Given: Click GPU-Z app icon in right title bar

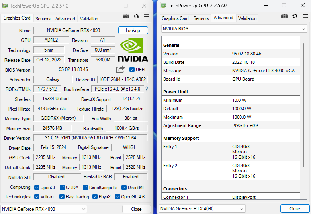Looking at the screenshot, I should [164, 5].
